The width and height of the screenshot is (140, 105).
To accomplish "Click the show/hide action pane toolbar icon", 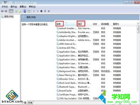I will click(29, 11).
